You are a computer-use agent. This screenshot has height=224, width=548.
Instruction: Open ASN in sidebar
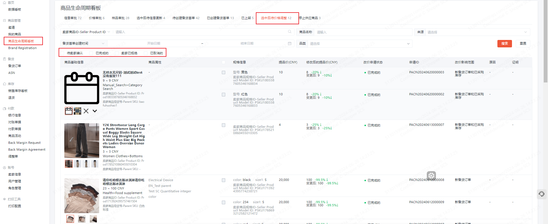tap(11, 73)
